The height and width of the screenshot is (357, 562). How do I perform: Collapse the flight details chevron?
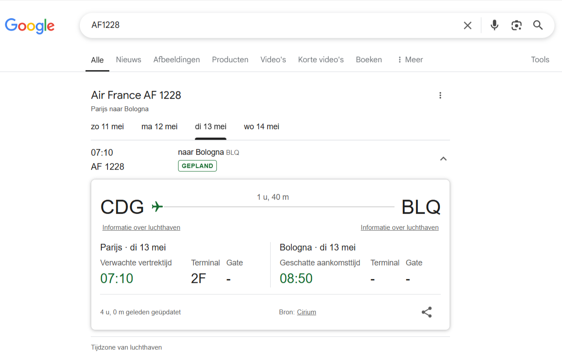pyautogui.click(x=443, y=159)
